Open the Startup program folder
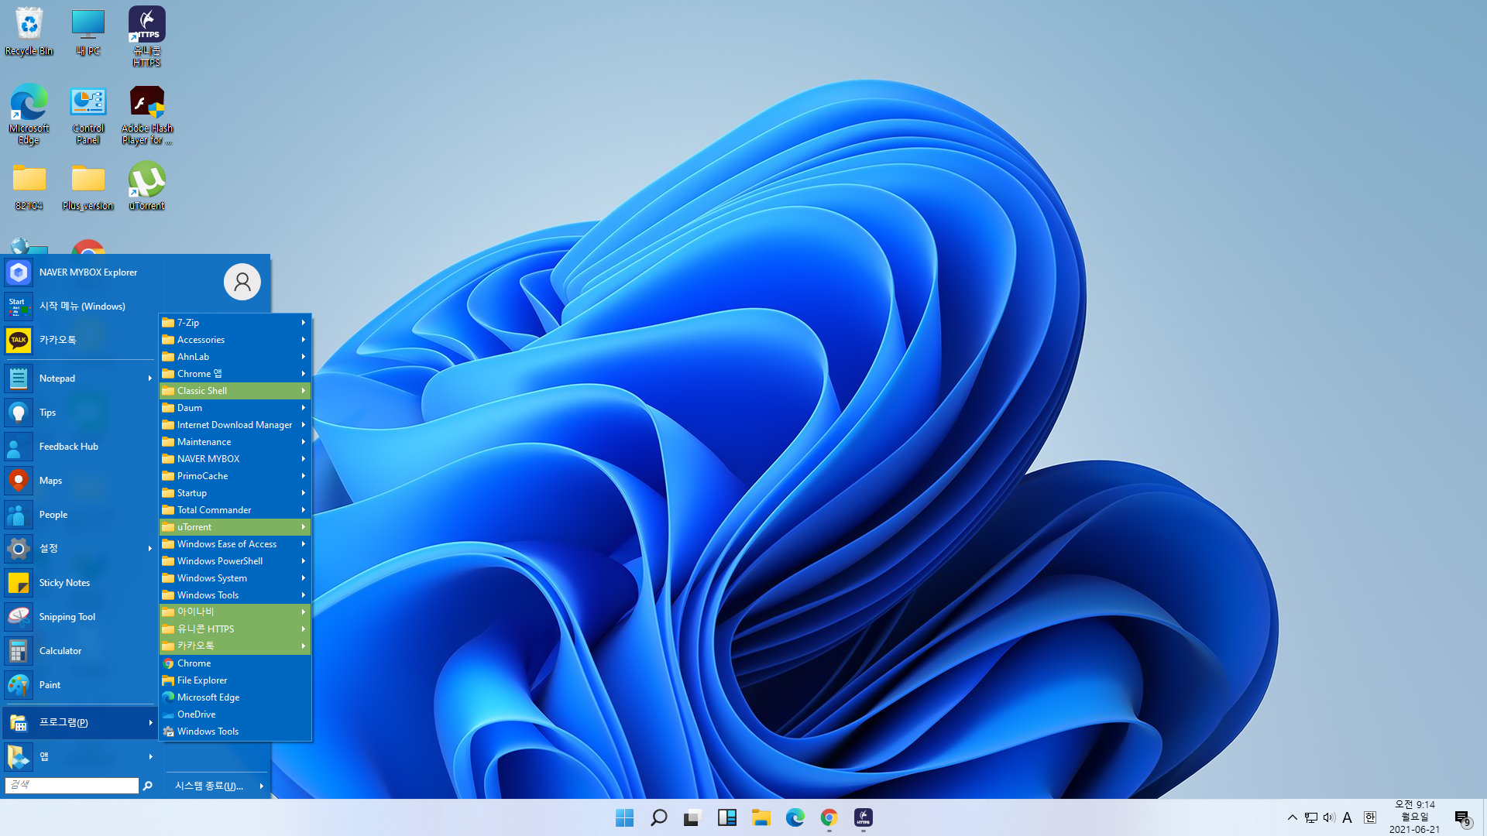1487x836 pixels. (235, 493)
